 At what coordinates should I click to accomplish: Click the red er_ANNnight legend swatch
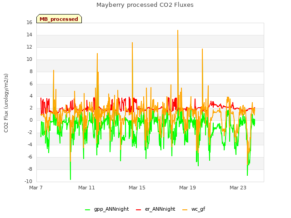138,210
